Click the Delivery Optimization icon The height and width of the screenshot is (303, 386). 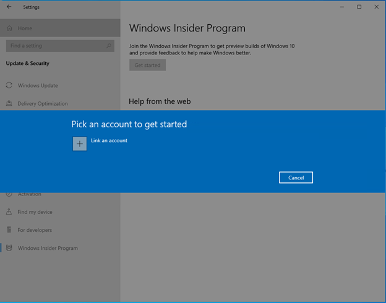click(9, 103)
